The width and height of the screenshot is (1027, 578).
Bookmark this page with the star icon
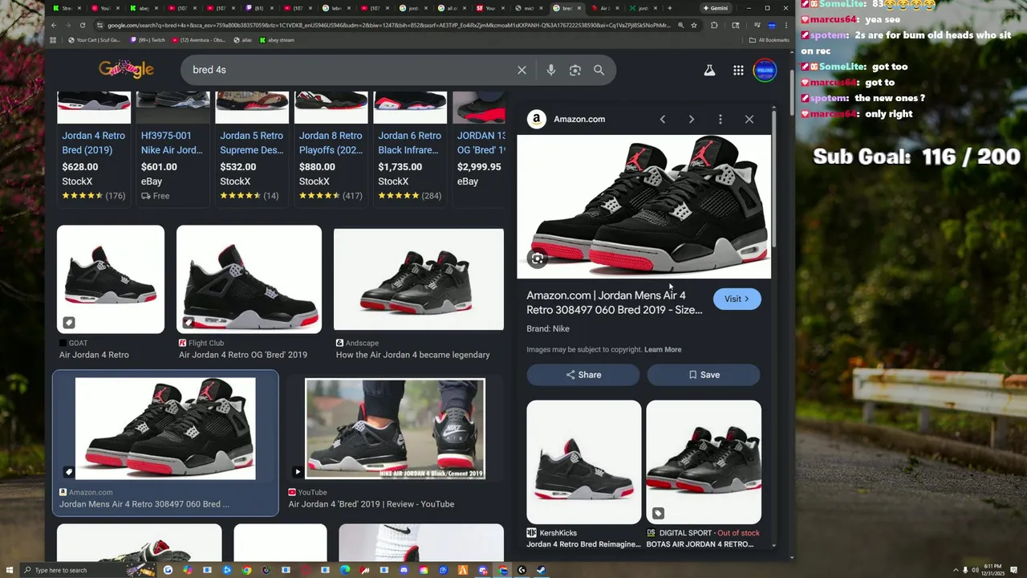coord(694,25)
